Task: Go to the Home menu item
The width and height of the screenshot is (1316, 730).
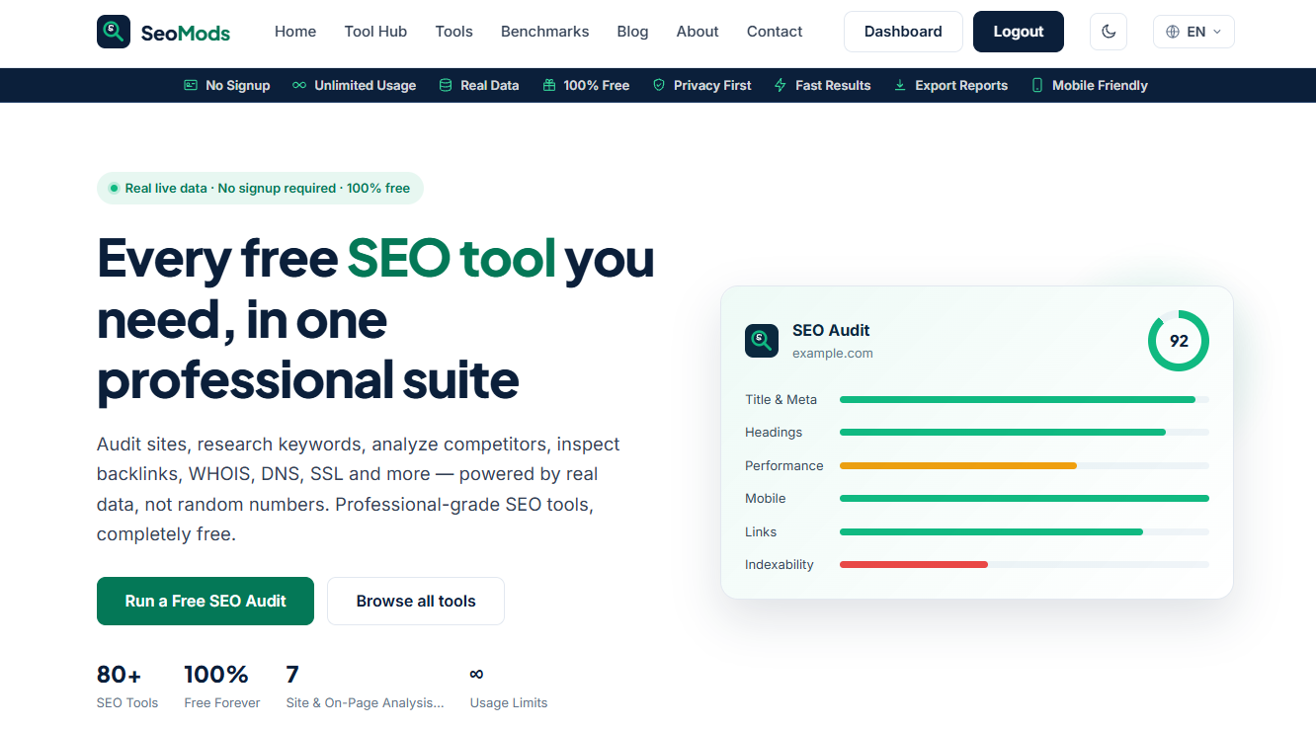Action: 295,32
